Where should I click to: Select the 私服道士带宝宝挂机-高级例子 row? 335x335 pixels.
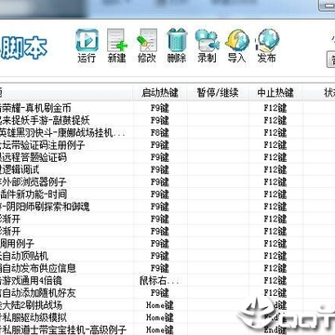(167, 329)
